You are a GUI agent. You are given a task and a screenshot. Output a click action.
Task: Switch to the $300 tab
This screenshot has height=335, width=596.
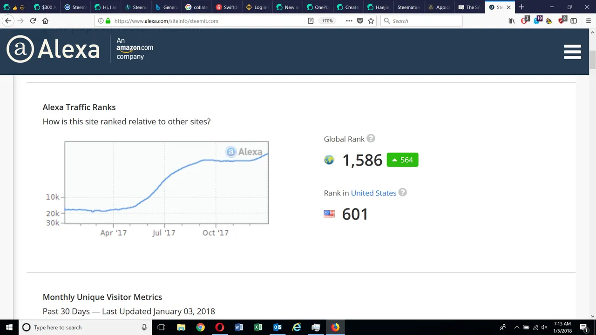tap(45, 7)
